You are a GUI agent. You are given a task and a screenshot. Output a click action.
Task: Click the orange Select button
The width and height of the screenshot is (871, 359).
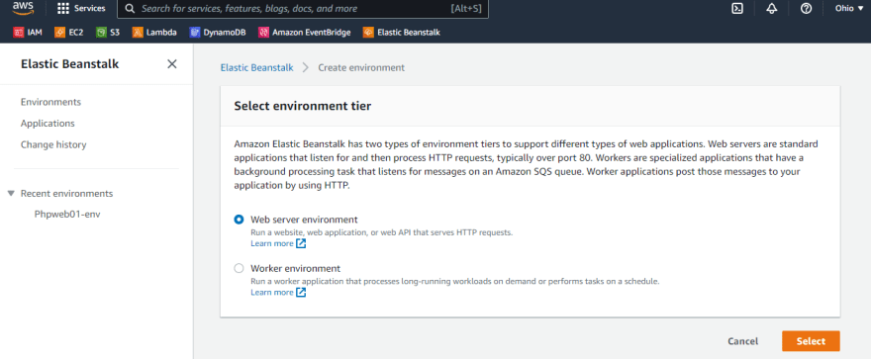point(811,341)
